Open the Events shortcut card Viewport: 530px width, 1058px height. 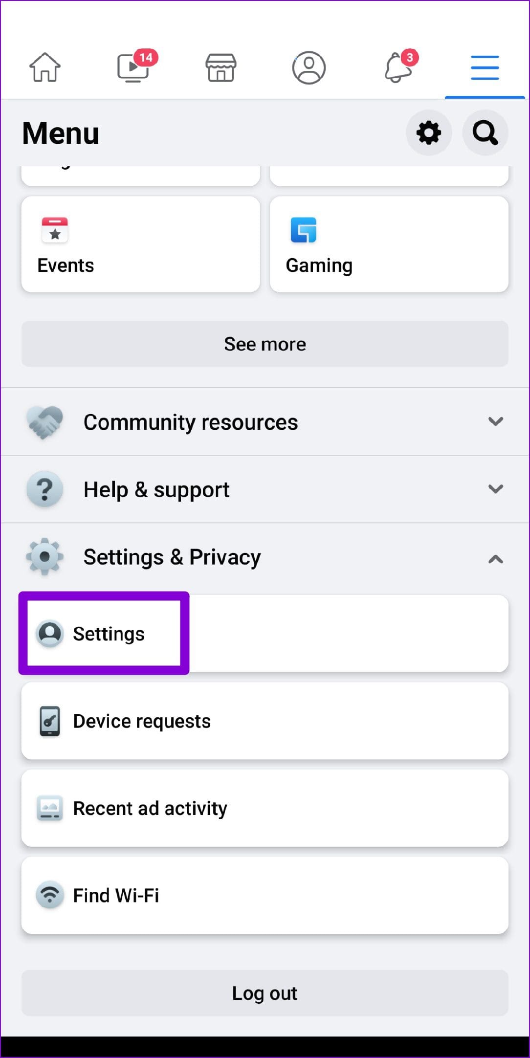click(x=141, y=244)
